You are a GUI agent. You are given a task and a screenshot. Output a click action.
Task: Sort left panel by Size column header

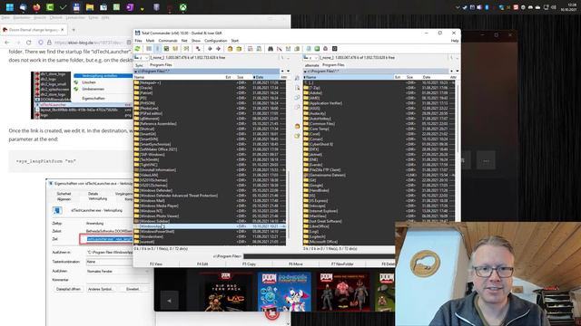point(244,77)
